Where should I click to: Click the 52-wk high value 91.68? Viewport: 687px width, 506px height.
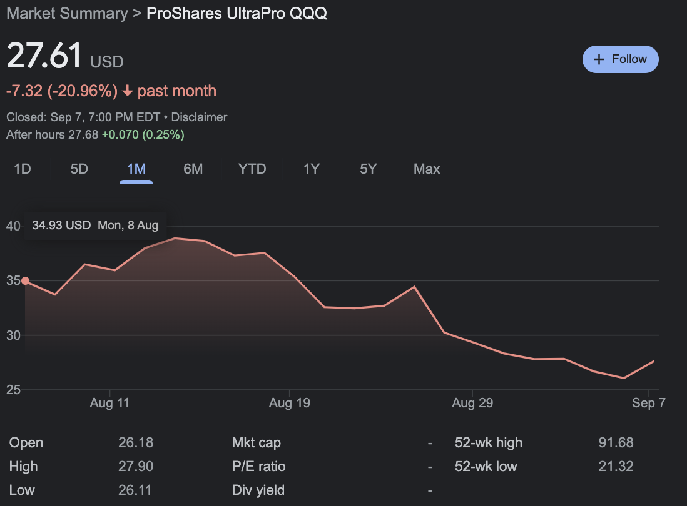coord(616,442)
